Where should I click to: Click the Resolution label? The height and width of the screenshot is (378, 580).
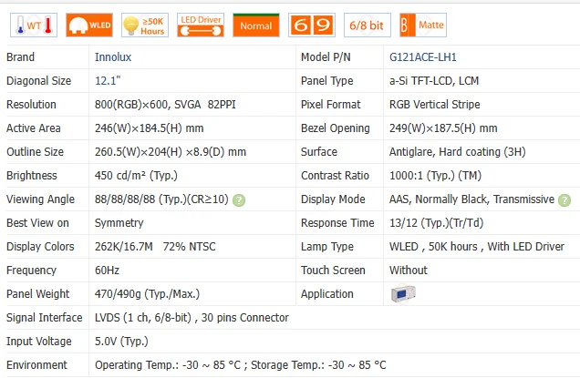coord(31,105)
